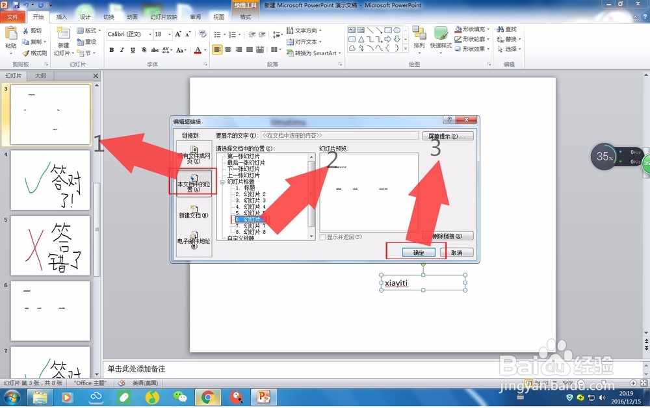Screen dimensions: 650x408
Task: Click the text shadow (S) icon
Action: [144, 49]
